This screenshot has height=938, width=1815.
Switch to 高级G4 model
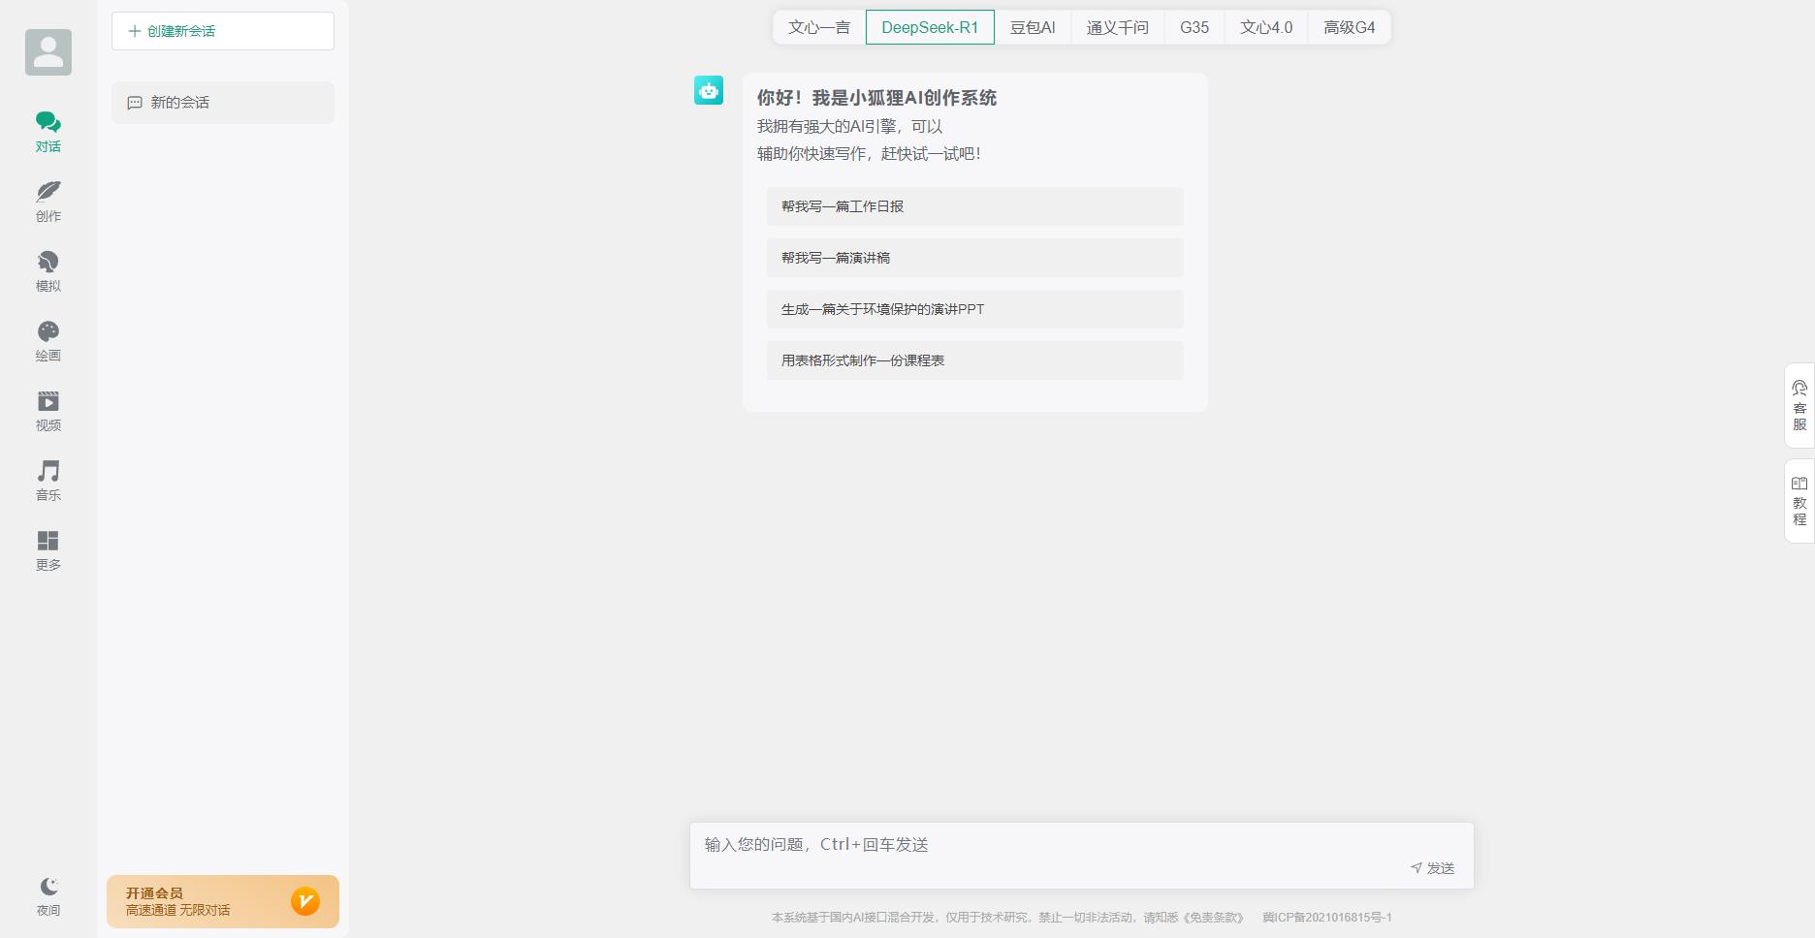click(1349, 27)
